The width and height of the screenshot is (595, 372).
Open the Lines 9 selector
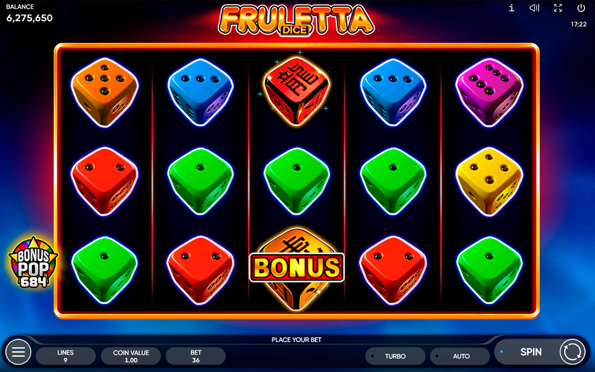tap(66, 356)
